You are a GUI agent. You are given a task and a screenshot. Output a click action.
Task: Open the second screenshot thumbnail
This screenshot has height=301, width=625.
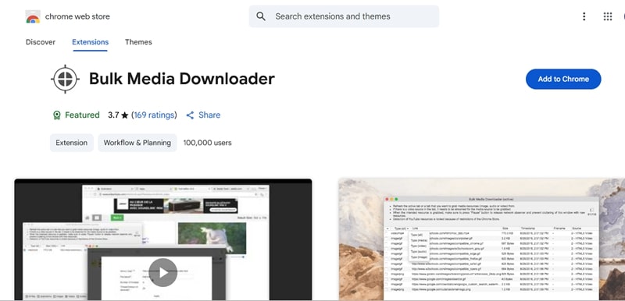pyautogui.click(x=482, y=239)
